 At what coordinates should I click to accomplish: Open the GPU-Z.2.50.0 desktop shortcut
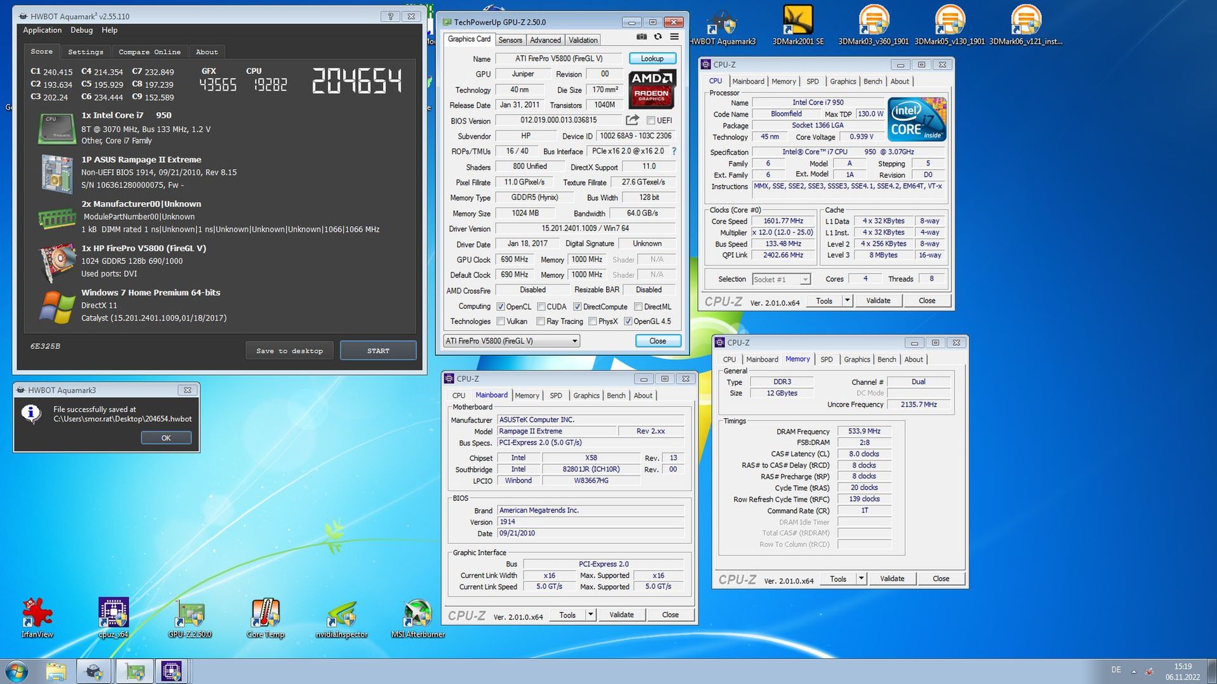pos(190,617)
